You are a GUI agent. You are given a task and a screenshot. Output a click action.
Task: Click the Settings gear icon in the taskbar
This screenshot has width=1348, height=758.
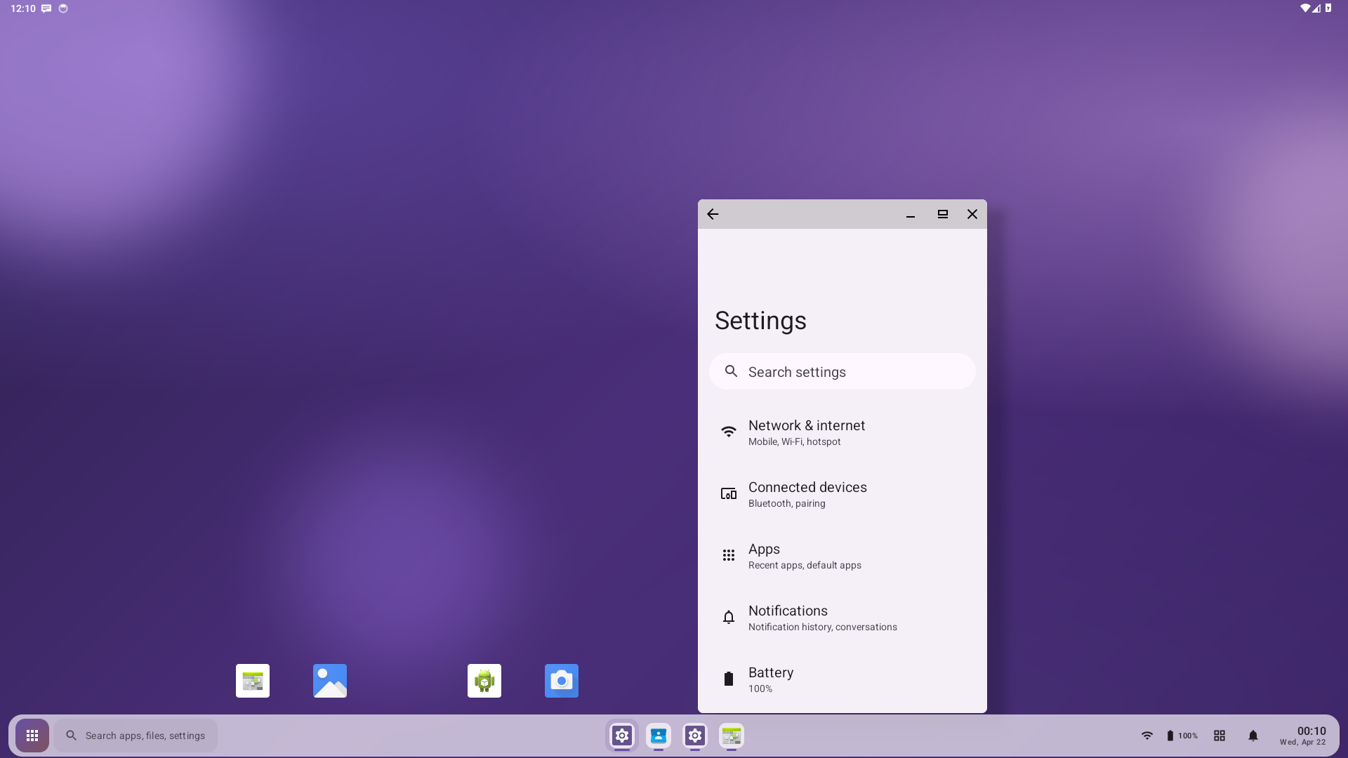[622, 736]
